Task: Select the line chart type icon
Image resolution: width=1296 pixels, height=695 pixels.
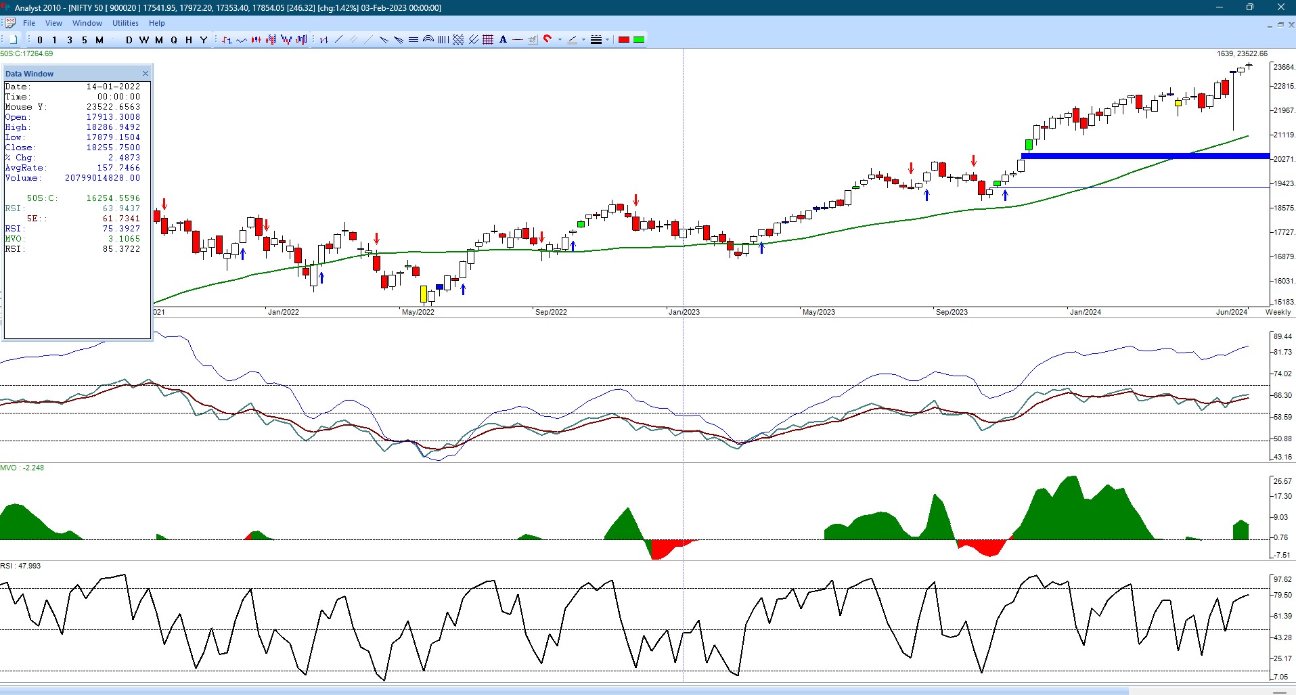Action: [241, 40]
